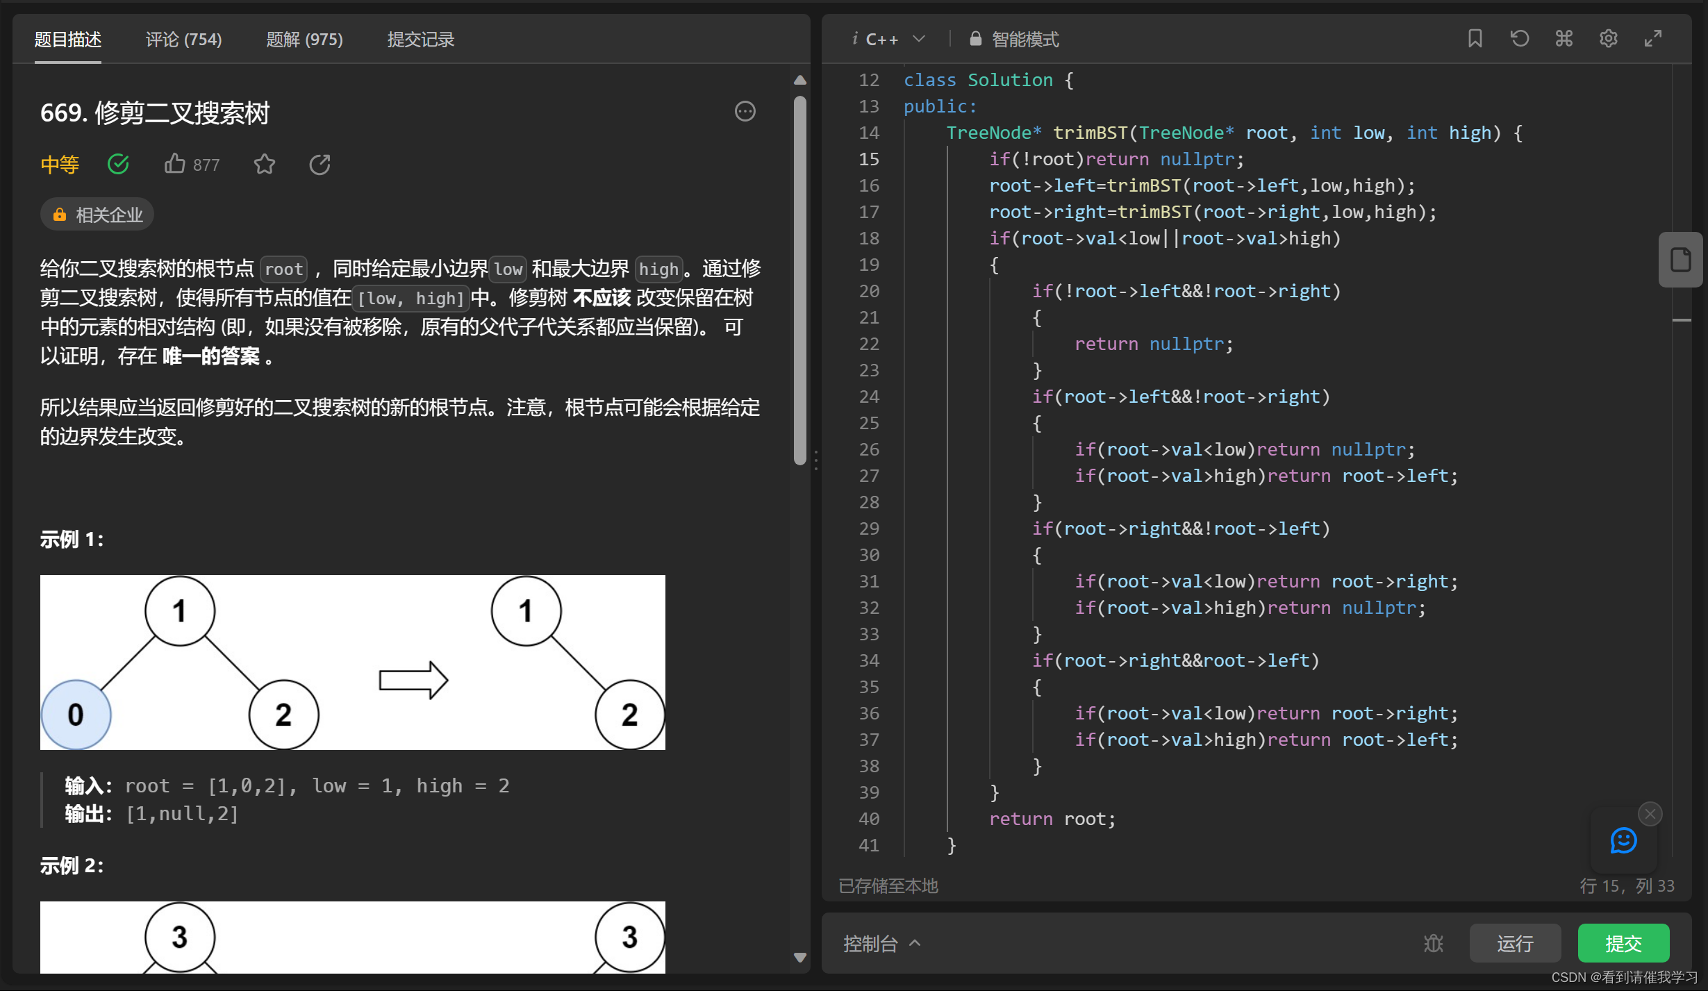1708x991 pixels.
Task: Favorite the problem with star icon
Action: pos(264,164)
